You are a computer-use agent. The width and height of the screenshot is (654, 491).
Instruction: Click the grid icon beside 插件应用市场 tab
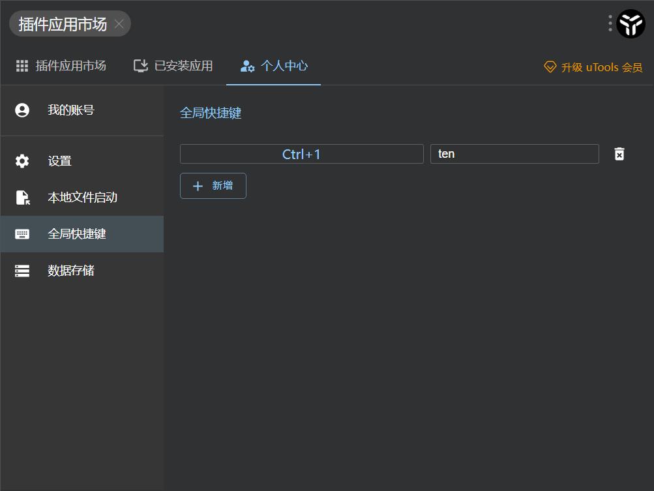click(x=22, y=66)
